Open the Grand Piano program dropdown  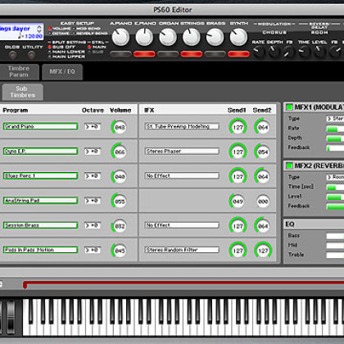tap(40, 127)
